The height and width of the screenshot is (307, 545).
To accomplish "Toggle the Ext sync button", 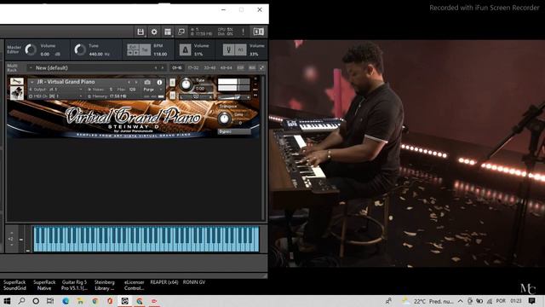I will pyautogui.click(x=133, y=47).
